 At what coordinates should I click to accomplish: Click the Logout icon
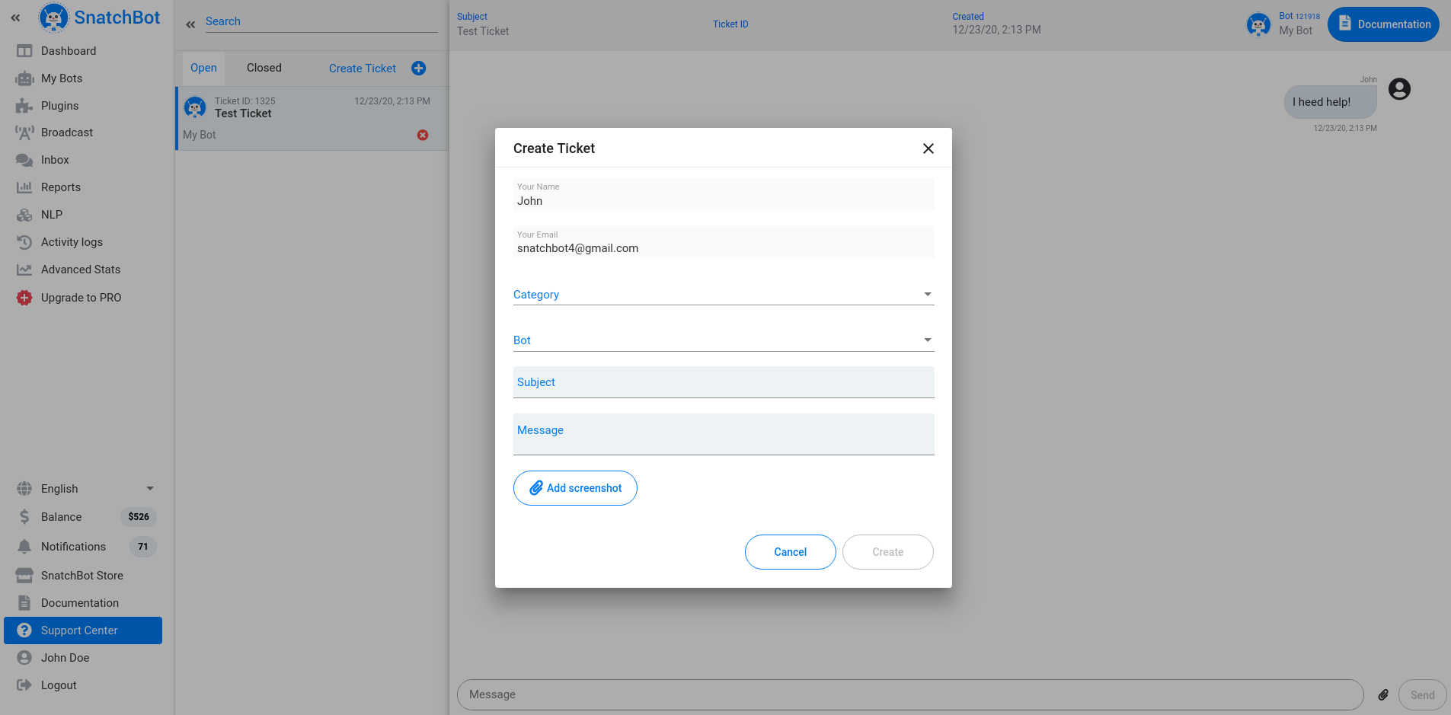24,685
